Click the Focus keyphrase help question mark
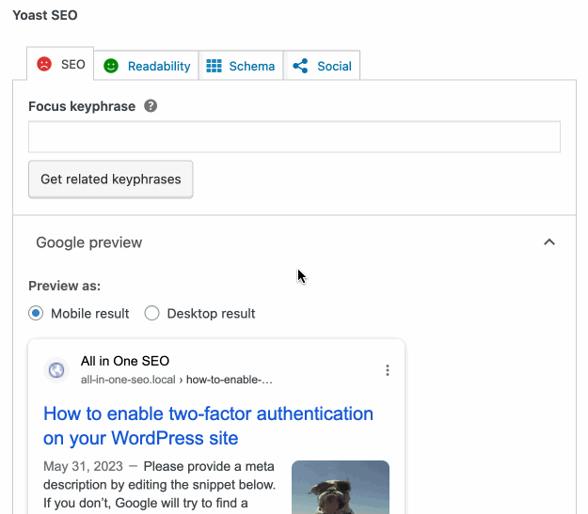The width and height of the screenshot is (588, 514). pos(151,106)
